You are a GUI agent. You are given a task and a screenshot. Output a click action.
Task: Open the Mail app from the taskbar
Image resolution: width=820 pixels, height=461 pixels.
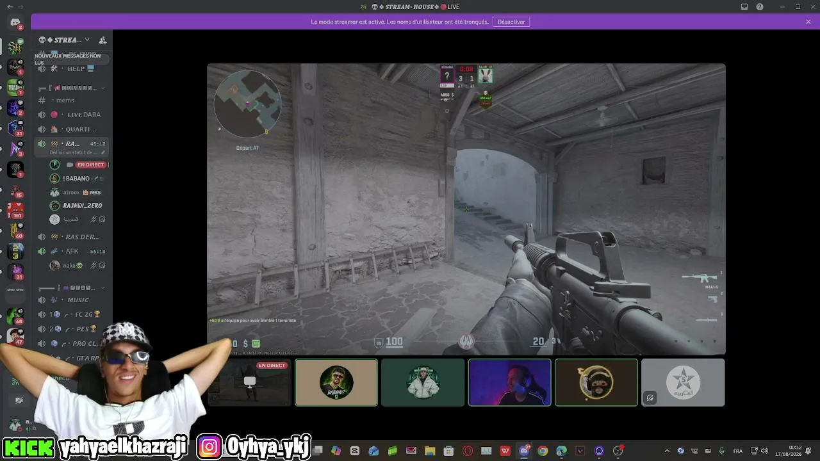pos(411,451)
